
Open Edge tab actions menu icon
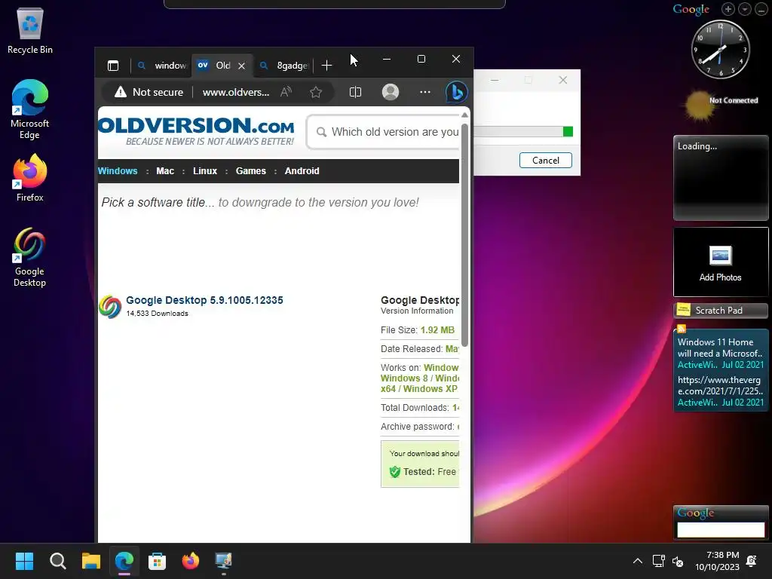pos(113,66)
